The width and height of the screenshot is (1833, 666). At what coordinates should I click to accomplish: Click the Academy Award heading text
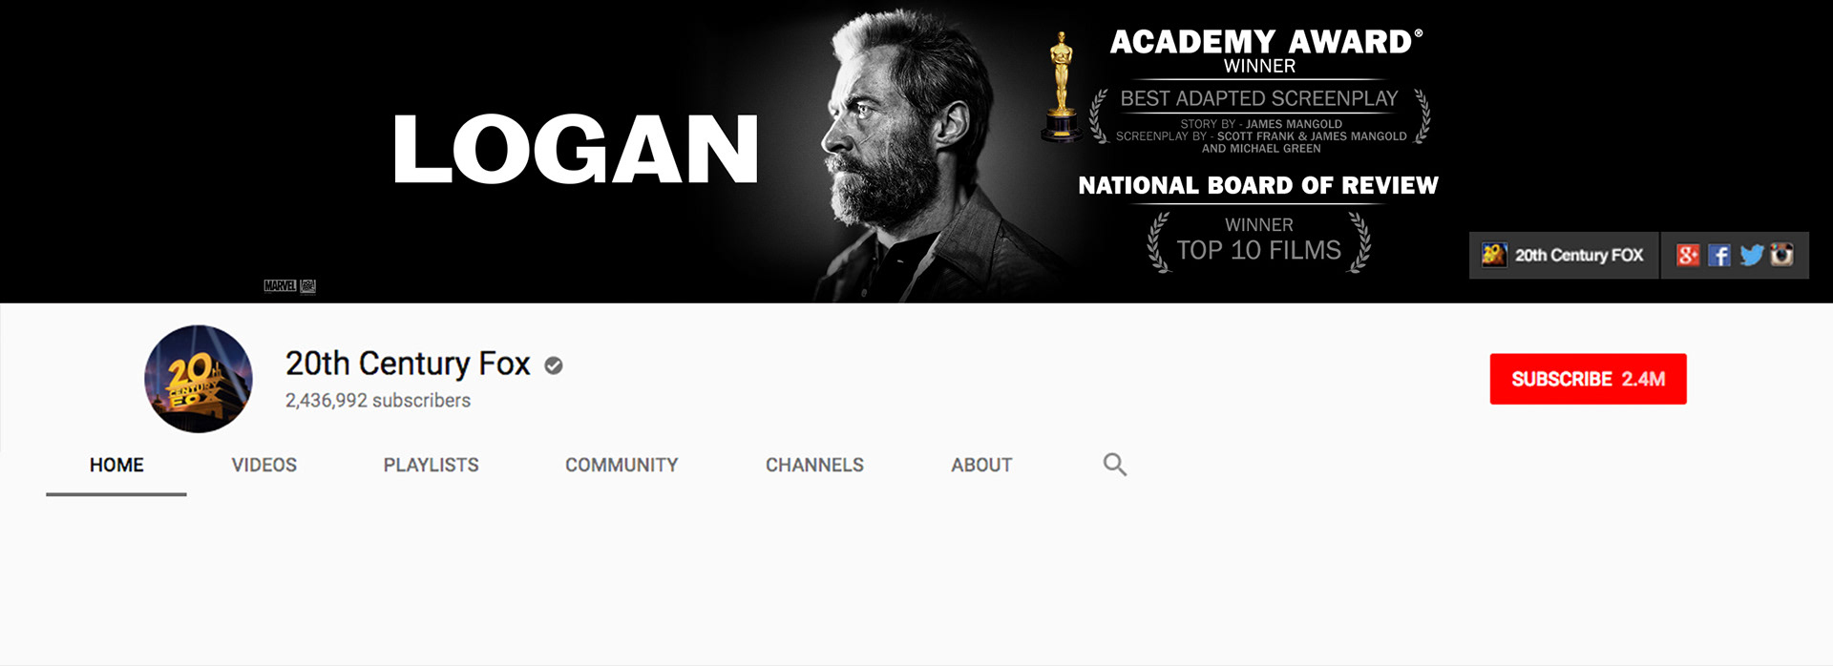[1266, 42]
